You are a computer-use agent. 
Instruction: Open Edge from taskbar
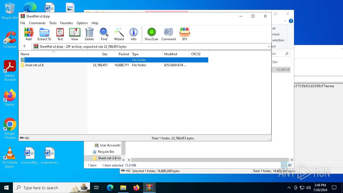(110, 188)
